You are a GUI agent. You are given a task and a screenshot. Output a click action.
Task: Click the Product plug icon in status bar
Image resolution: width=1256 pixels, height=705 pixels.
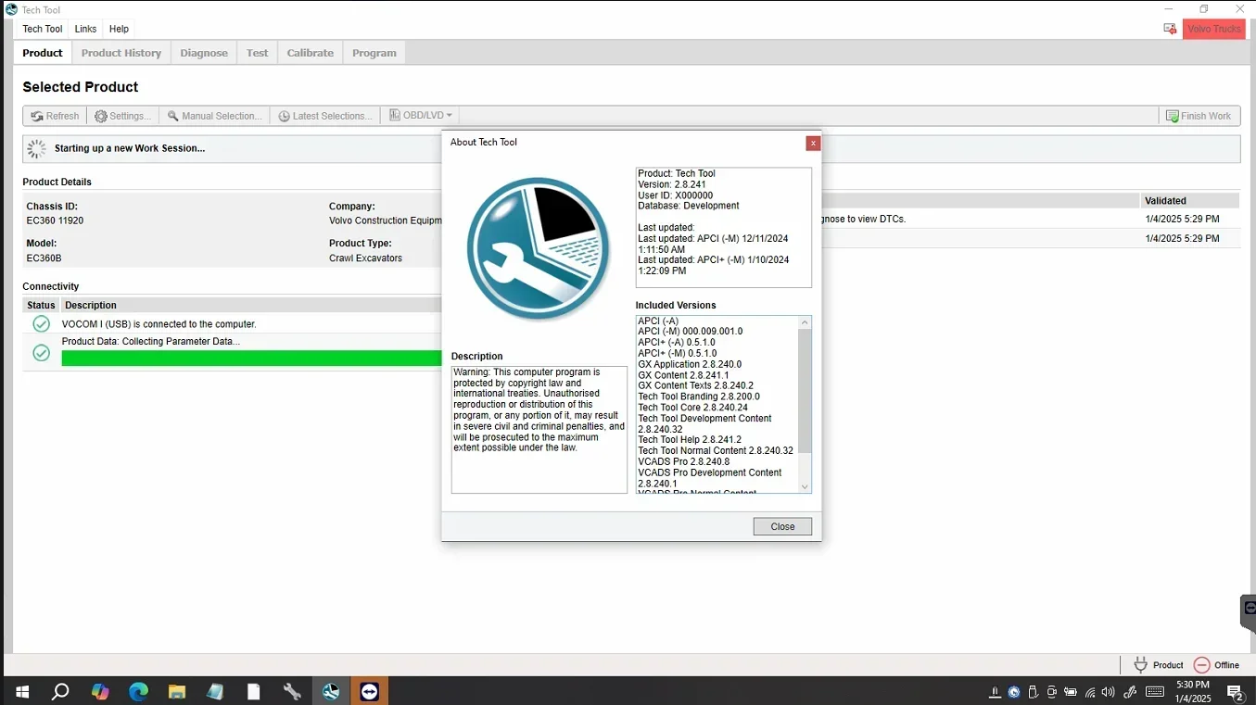[1140, 665]
